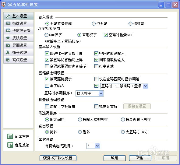This screenshot has width=180, height=165.
Task: Click the user icon beside 帐号管理
Action: pyautogui.click(x=8, y=53)
